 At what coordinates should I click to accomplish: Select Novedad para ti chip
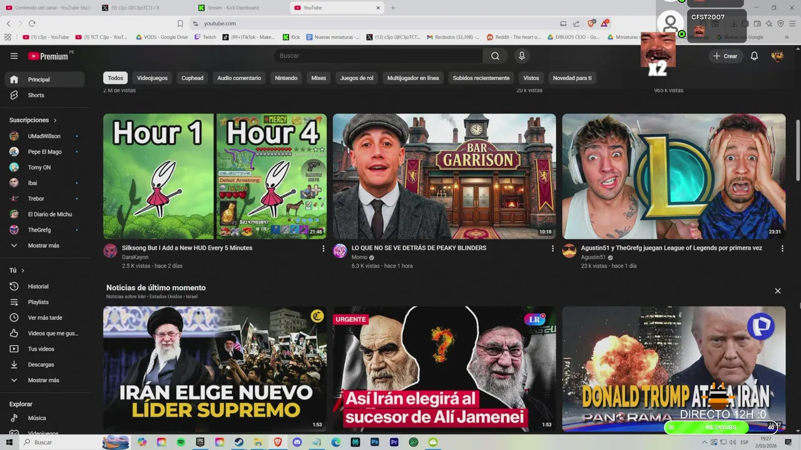(x=572, y=78)
